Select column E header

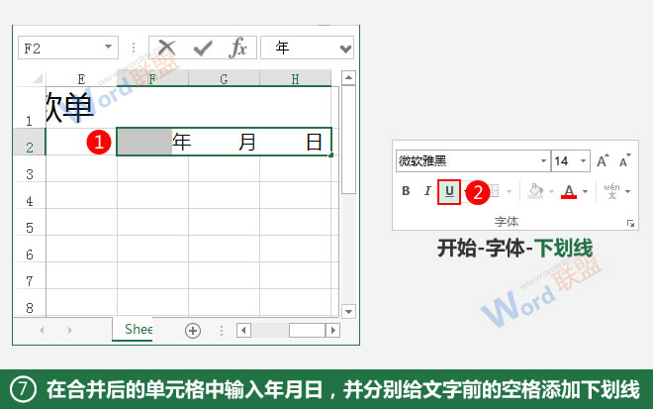pos(81,79)
